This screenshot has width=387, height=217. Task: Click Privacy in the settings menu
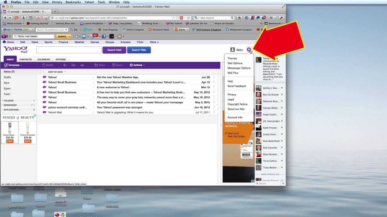click(232, 95)
